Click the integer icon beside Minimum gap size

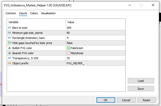click(9, 33)
